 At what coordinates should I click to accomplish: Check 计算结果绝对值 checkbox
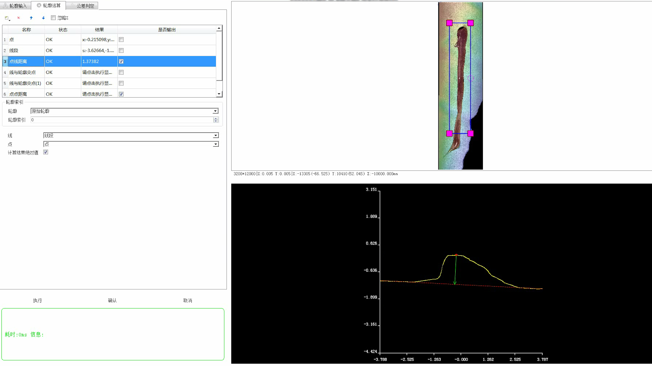46,152
